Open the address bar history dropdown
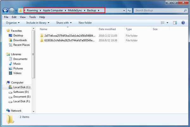This screenshot has width=190, height=127. (x=124, y=11)
